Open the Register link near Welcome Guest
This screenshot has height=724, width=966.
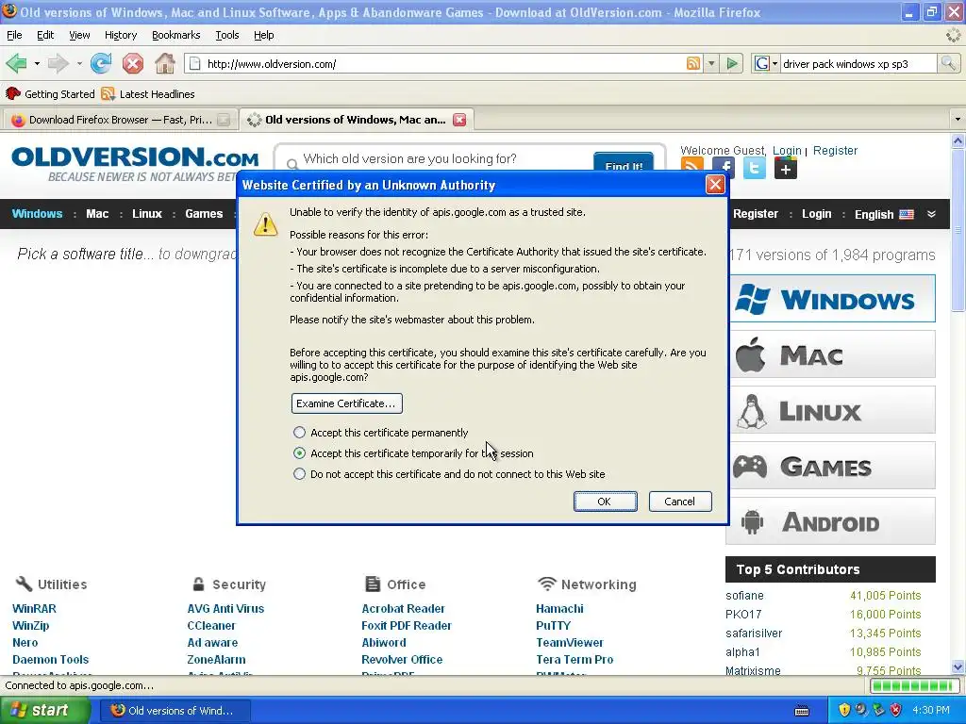tap(835, 150)
